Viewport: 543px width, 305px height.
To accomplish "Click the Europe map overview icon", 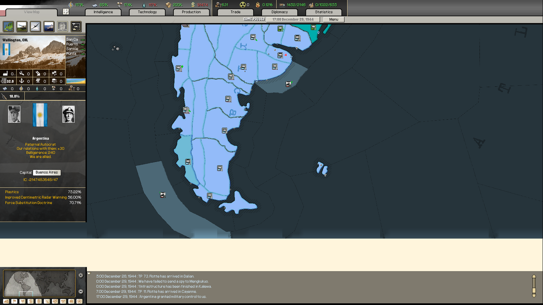I will [8, 27].
